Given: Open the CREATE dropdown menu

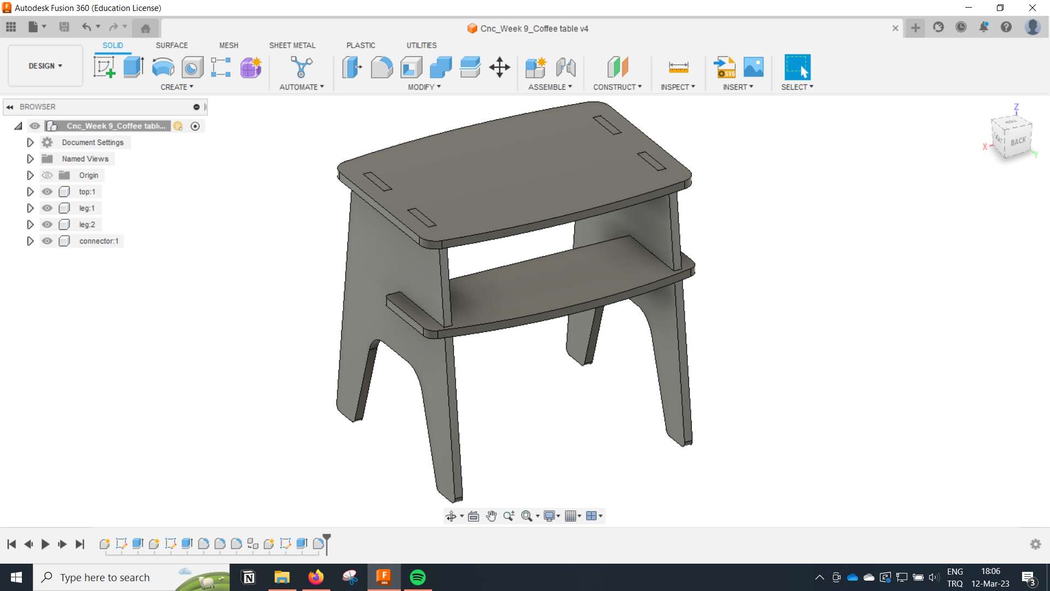Looking at the screenshot, I should [177, 87].
